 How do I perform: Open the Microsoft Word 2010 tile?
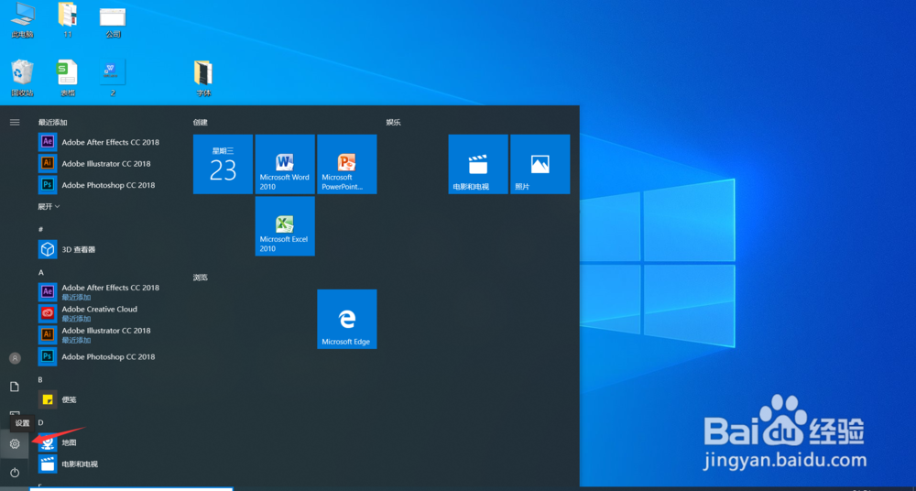pyautogui.click(x=285, y=164)
